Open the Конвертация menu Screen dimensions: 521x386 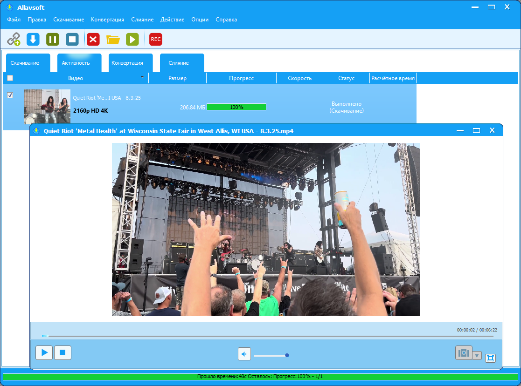pyautogui.click(x=107, y=20)
